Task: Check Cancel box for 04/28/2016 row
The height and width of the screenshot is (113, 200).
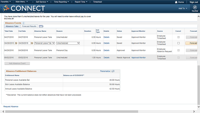Action: (178, 43)
